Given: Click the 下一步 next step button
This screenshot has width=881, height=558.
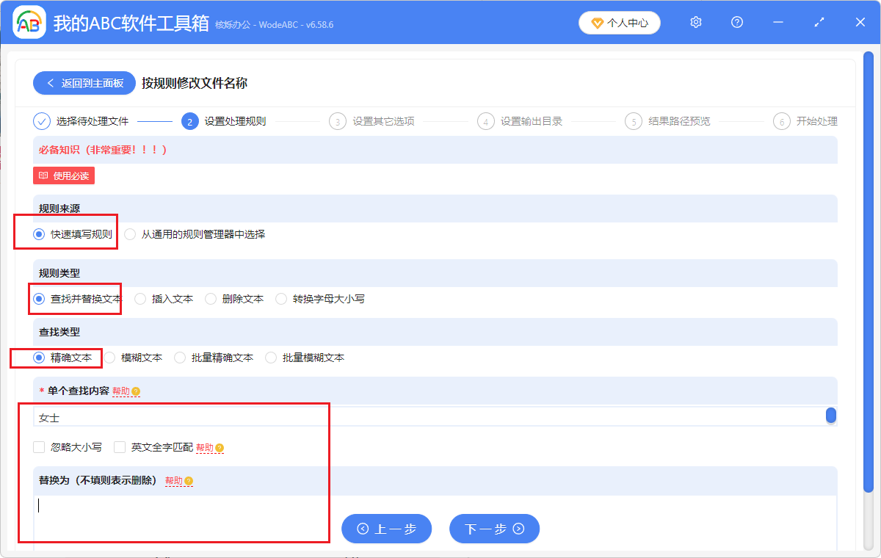Looking at the screenshot, I should (494, 529).
